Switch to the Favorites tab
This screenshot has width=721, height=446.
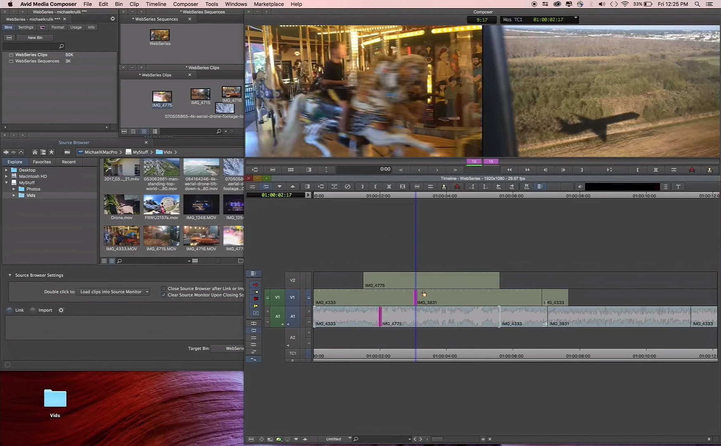42,162
